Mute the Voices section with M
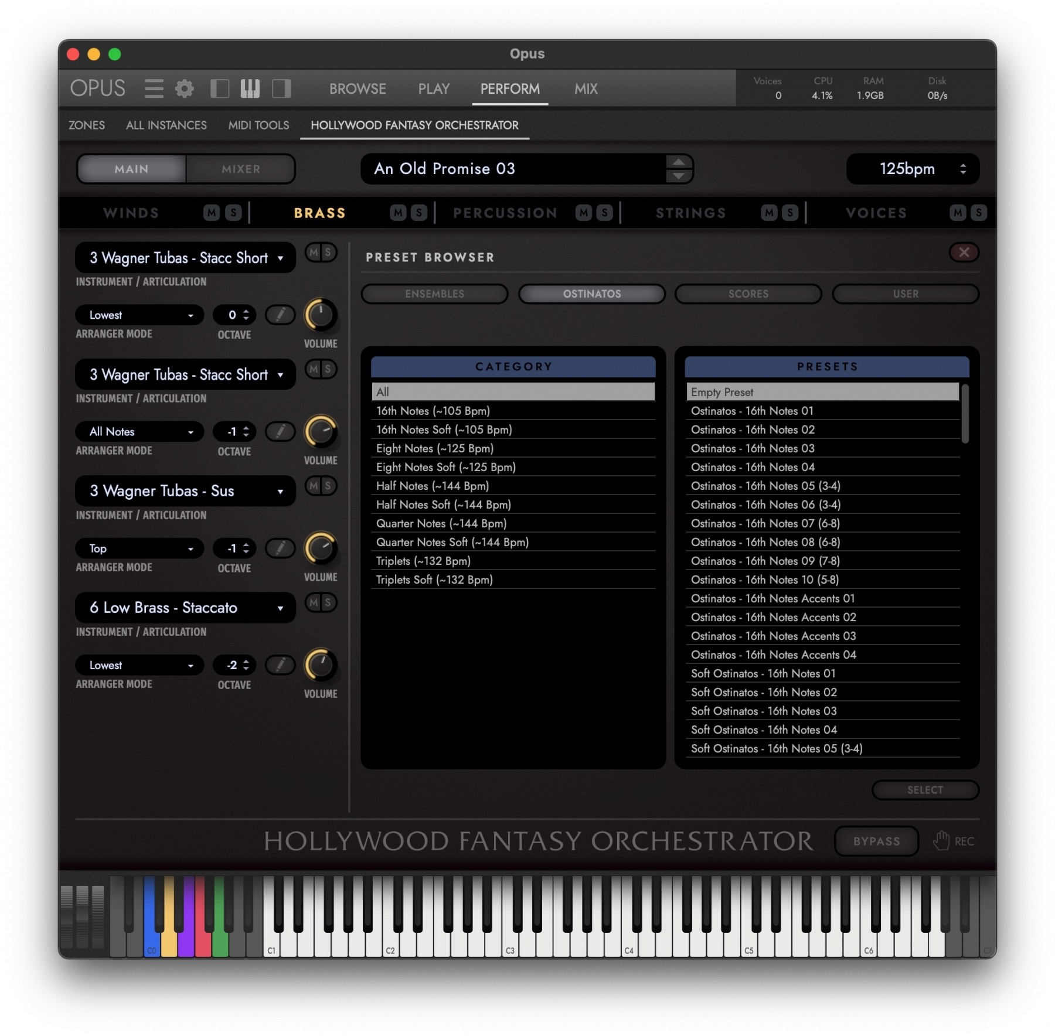Viewport: 1055px width, 1036px height. pyautogui.click(x=958, y=213)
